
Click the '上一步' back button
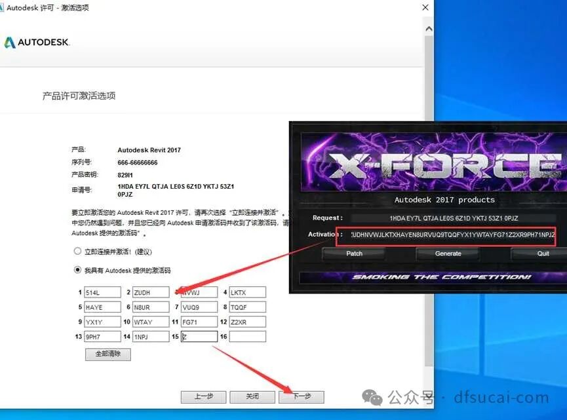(204, 396)
